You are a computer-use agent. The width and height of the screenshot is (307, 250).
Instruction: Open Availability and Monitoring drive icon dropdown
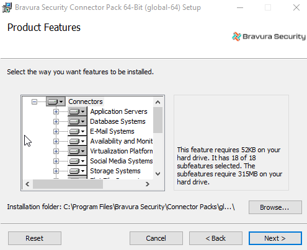[78, 141]
